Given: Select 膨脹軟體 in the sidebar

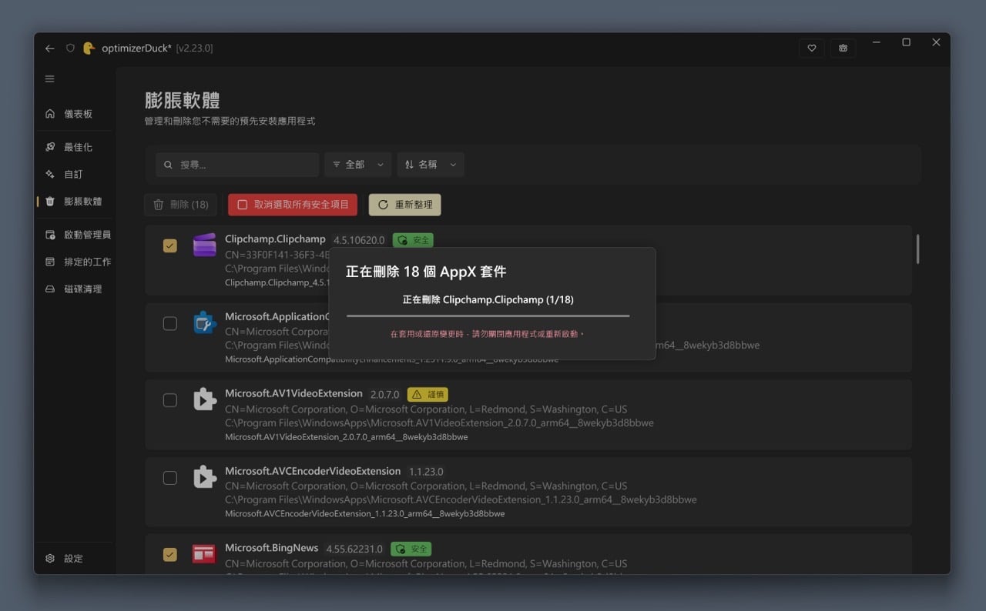Looking at the screenshot, I should pyautogui.click(x=75, y=201).
